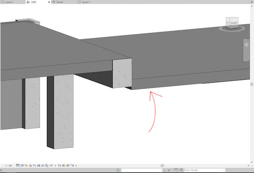Toggle Shadows in the view control bar
The height and width of the screenshot is (173, 254).
pos(30,165)
